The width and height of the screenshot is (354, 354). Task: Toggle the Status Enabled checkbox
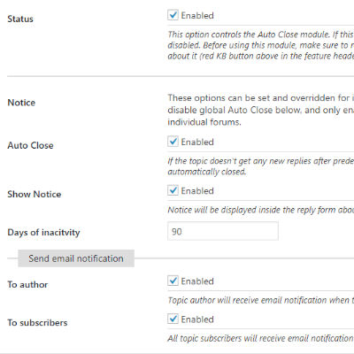tap(173, 15)
